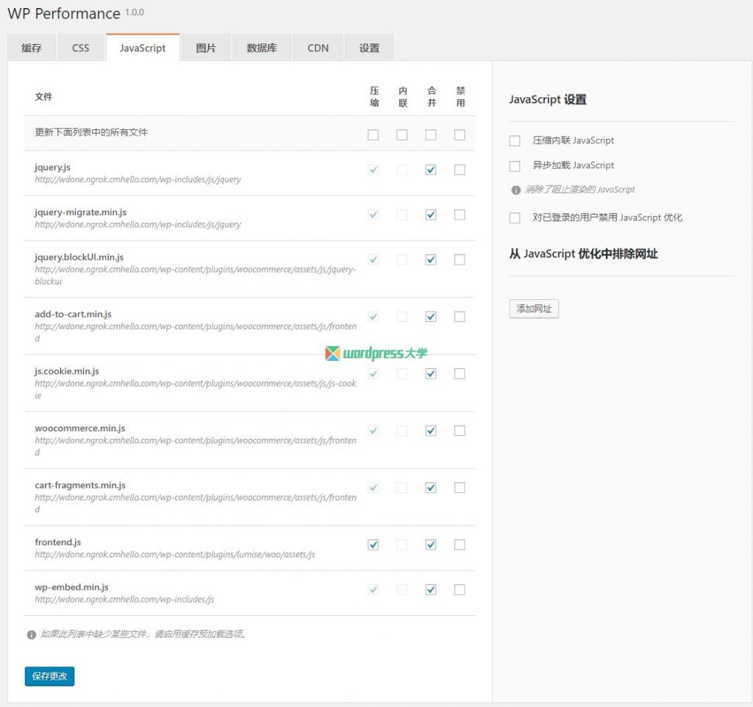This screenshot has width=753, height=707.
Task: Click the jquery.blockUI.min.js file name
Action: click(79, 256)
